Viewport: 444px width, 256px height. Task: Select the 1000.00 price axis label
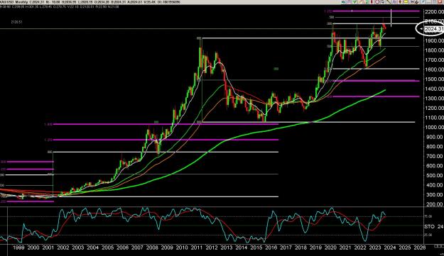pos(434,127)
